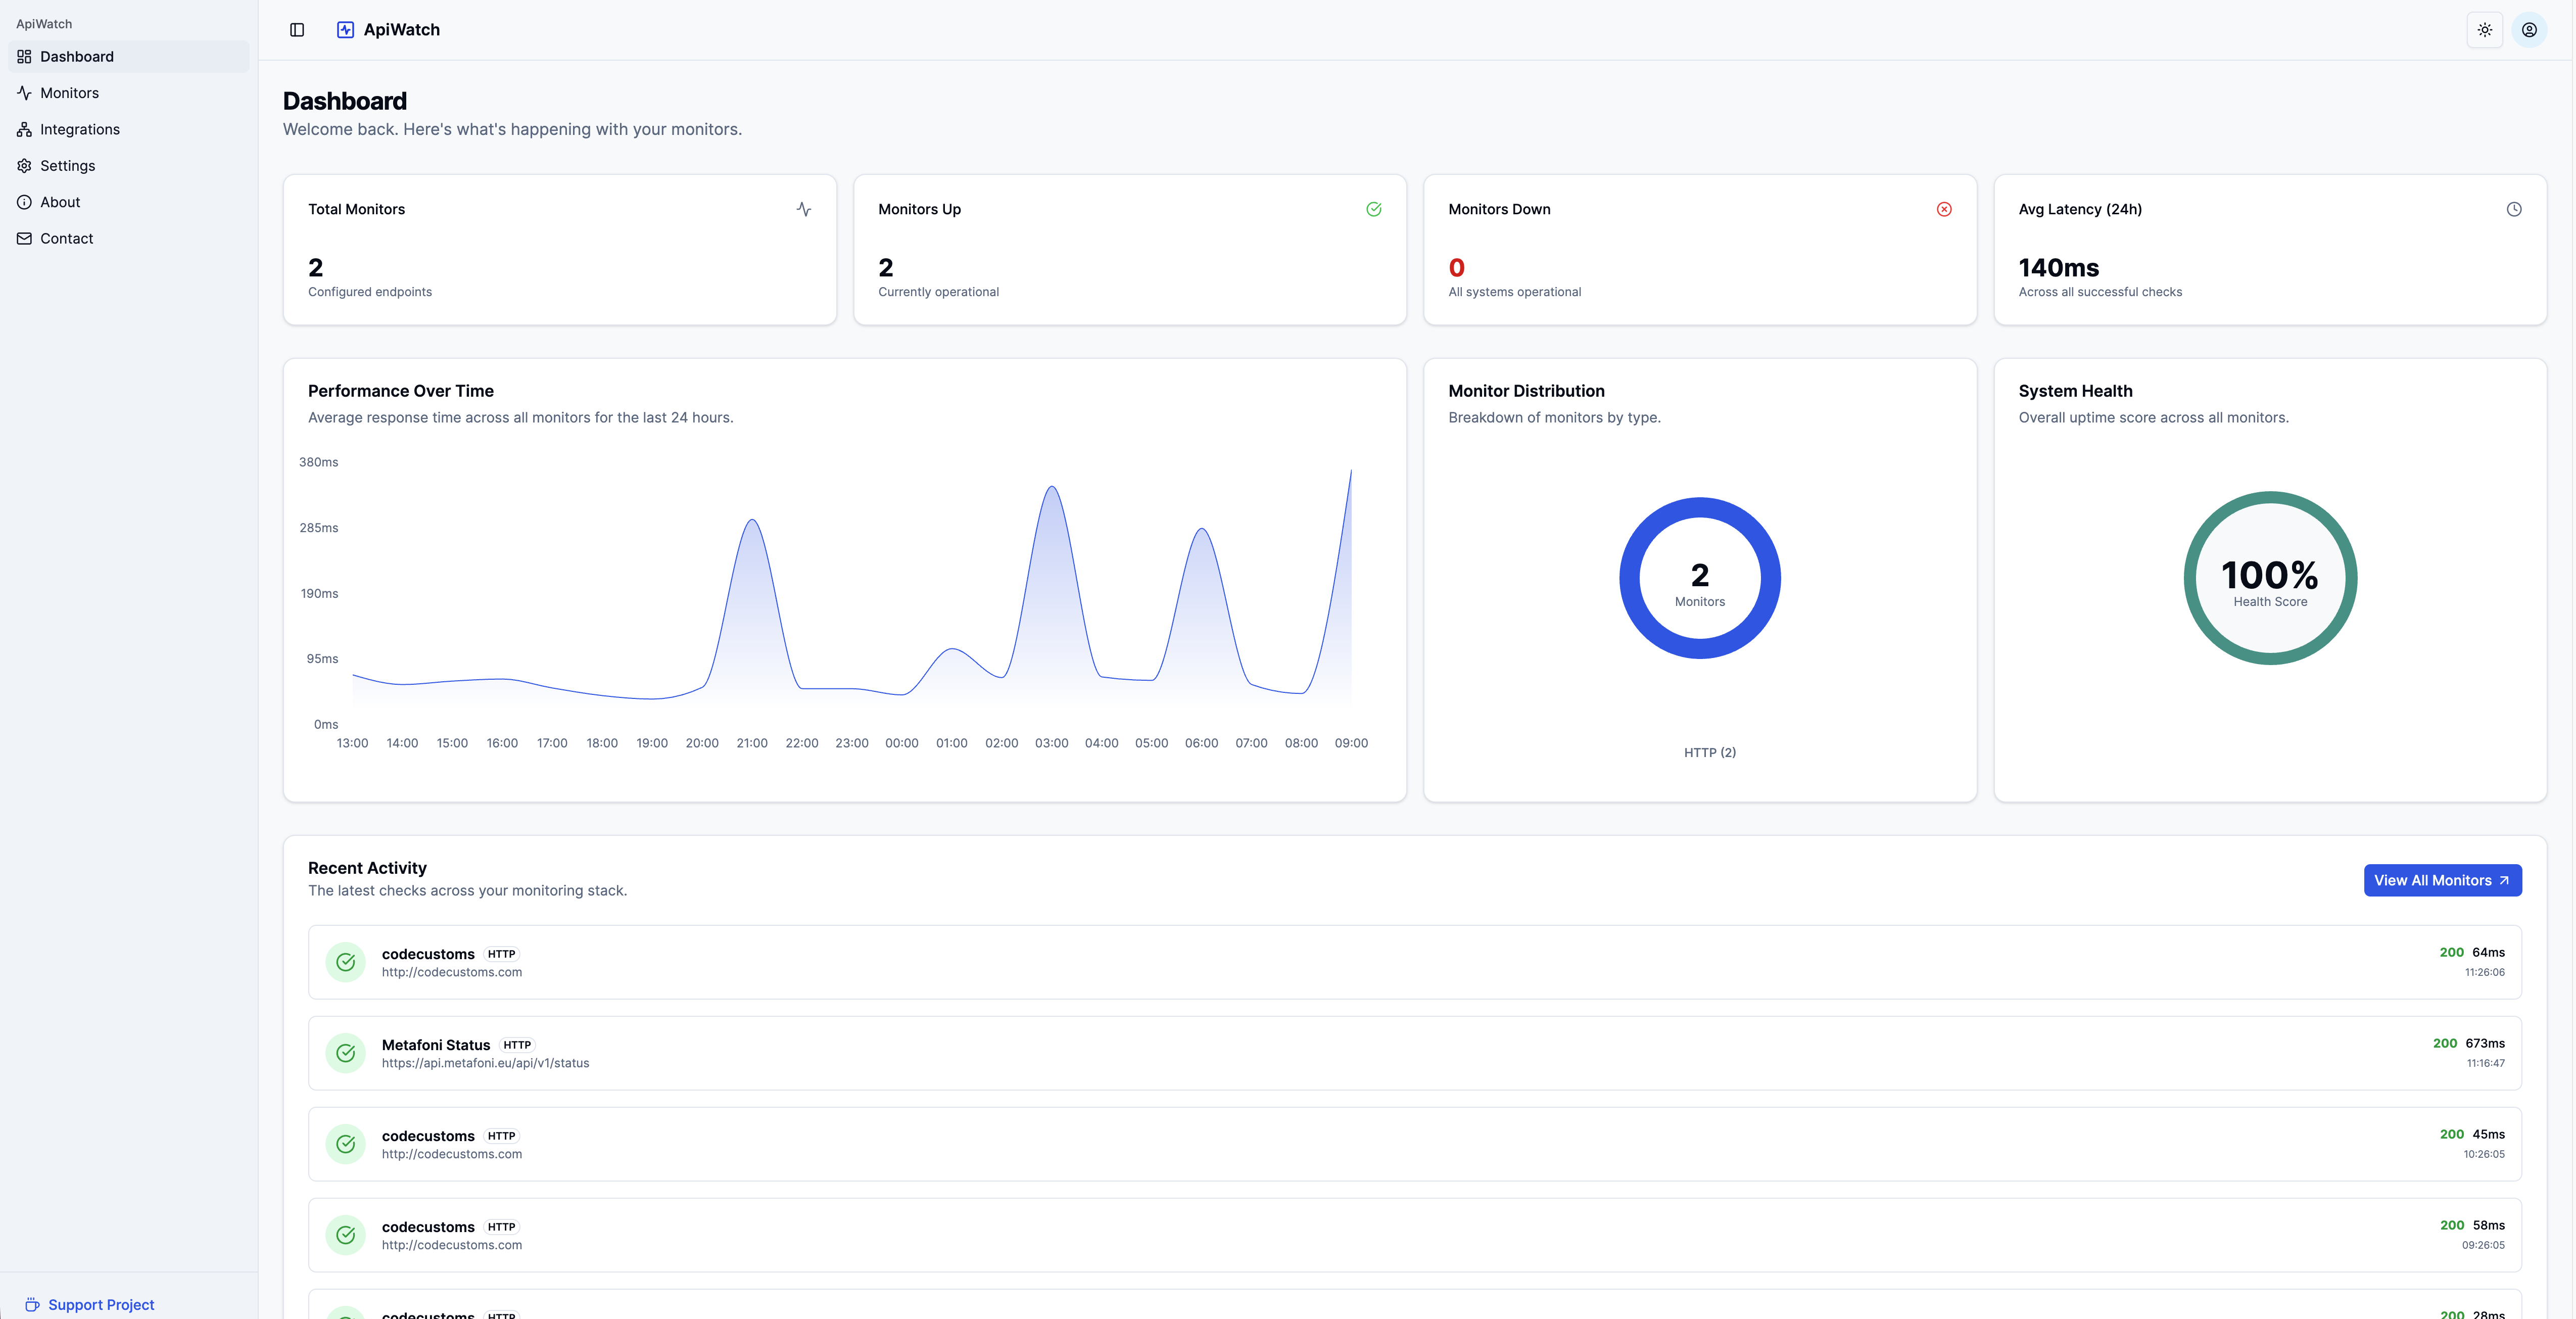This screenshot has height=1319, width=2576.
Task: Switch theme with the sun icon
Action: pos(2485,30)
